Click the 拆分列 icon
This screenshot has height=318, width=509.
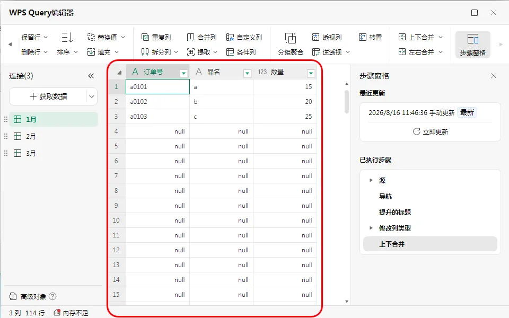click(x=145, y=52)
